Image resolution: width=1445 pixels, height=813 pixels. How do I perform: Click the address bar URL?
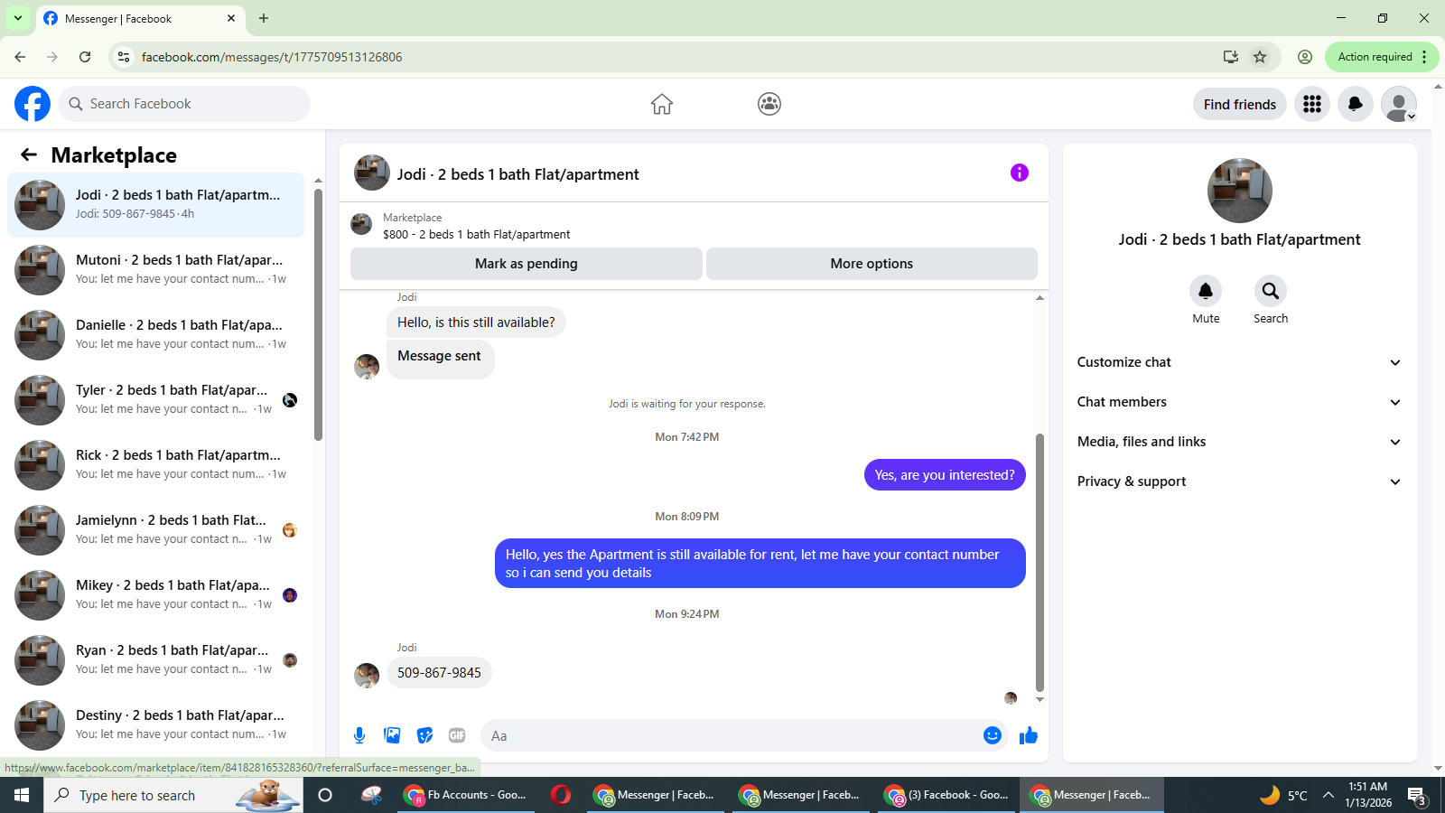click(272, 57)
